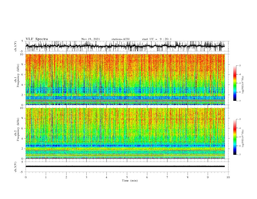Image resolution: width=257 pixels, height=199 pixels.
Task: Click the "Time (min)" axis label
Action: point(130,180)
